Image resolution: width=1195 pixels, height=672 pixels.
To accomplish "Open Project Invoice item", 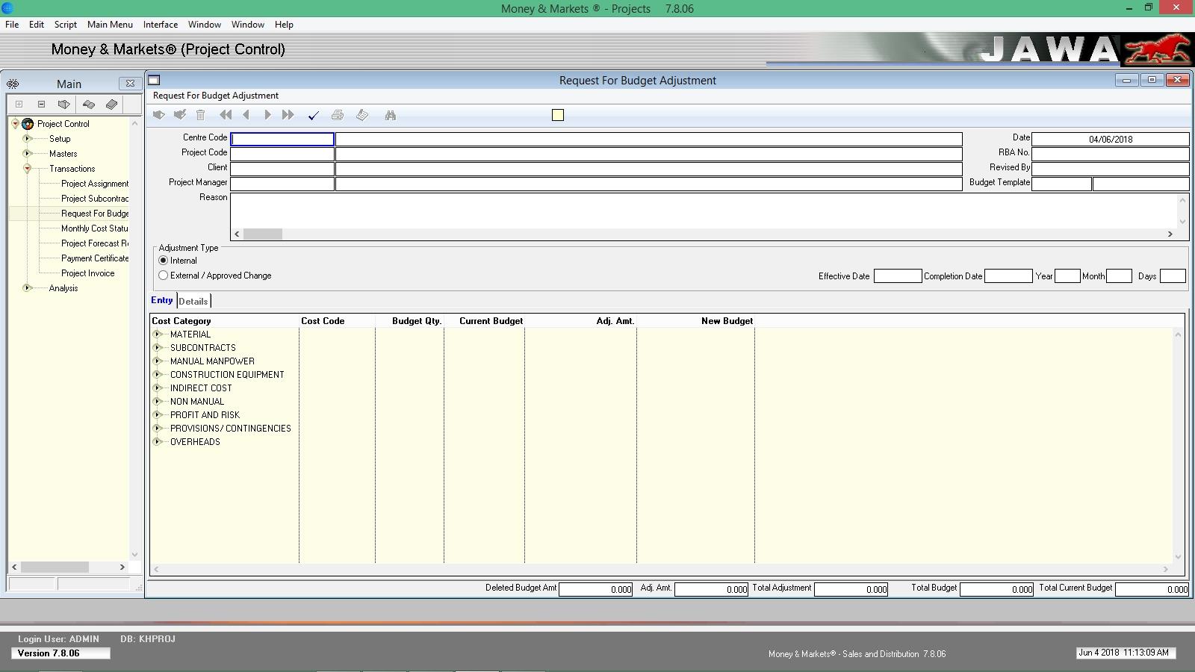I will click(88, 273).
